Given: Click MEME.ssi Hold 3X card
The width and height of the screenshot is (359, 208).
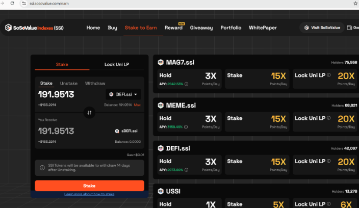Looking at the screenshot, I should pos(189,122).
